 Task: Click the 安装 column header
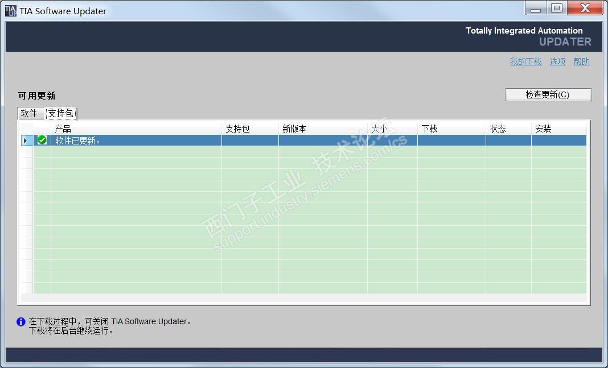coord(558,129)
